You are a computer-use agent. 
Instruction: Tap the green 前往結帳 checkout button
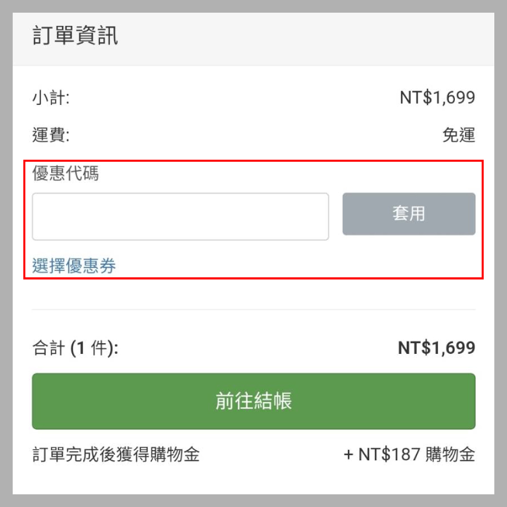click(x=253, y=402)
